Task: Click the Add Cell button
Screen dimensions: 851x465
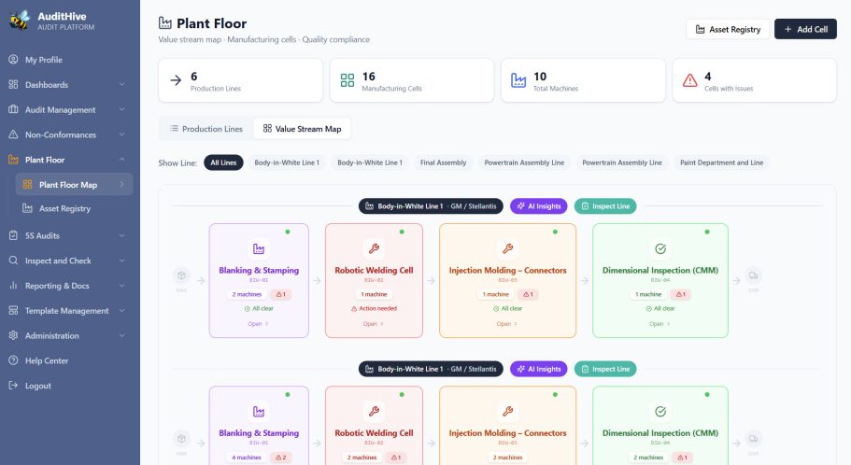Action: [805, 29]
